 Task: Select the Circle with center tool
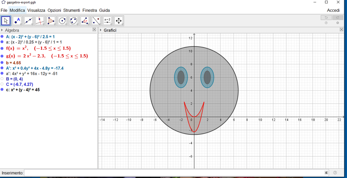click(62, 21)
